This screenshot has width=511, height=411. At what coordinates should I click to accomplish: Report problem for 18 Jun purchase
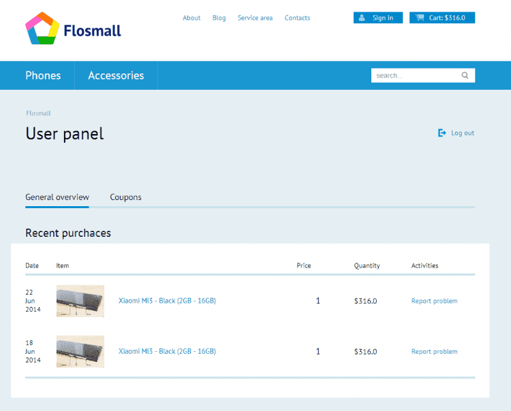[434, 351]
